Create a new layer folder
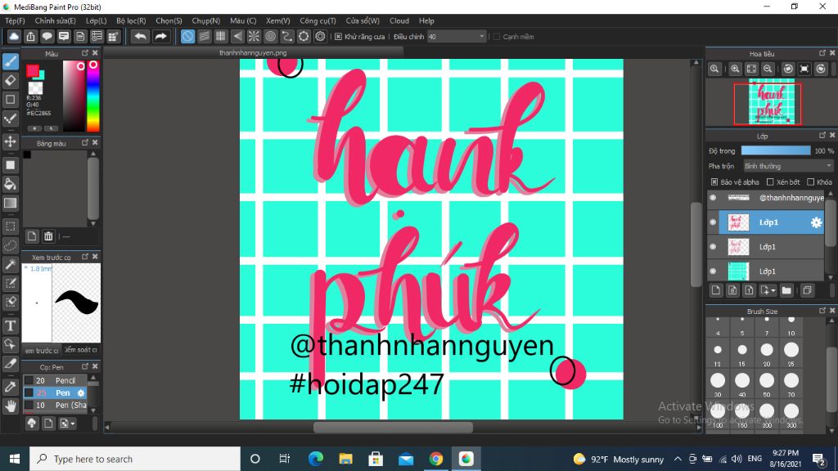Screen dimensions: 838x471 point(786,290)
